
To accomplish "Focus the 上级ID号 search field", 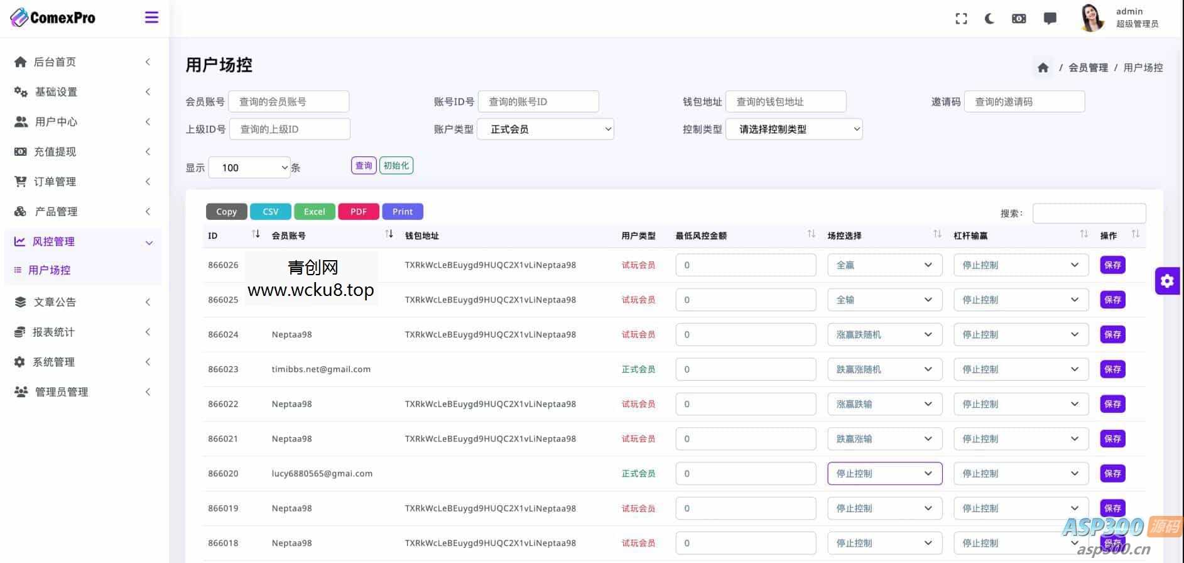I will pos(290,129).
